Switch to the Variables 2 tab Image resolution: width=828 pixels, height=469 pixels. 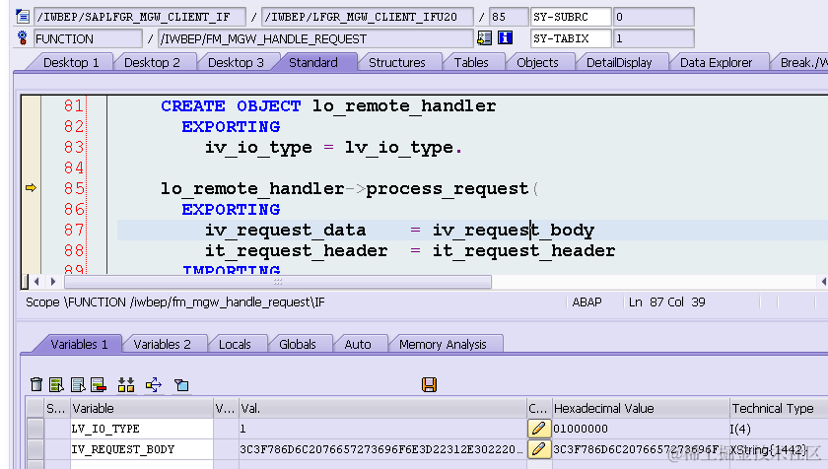click(x=162, y=345)
